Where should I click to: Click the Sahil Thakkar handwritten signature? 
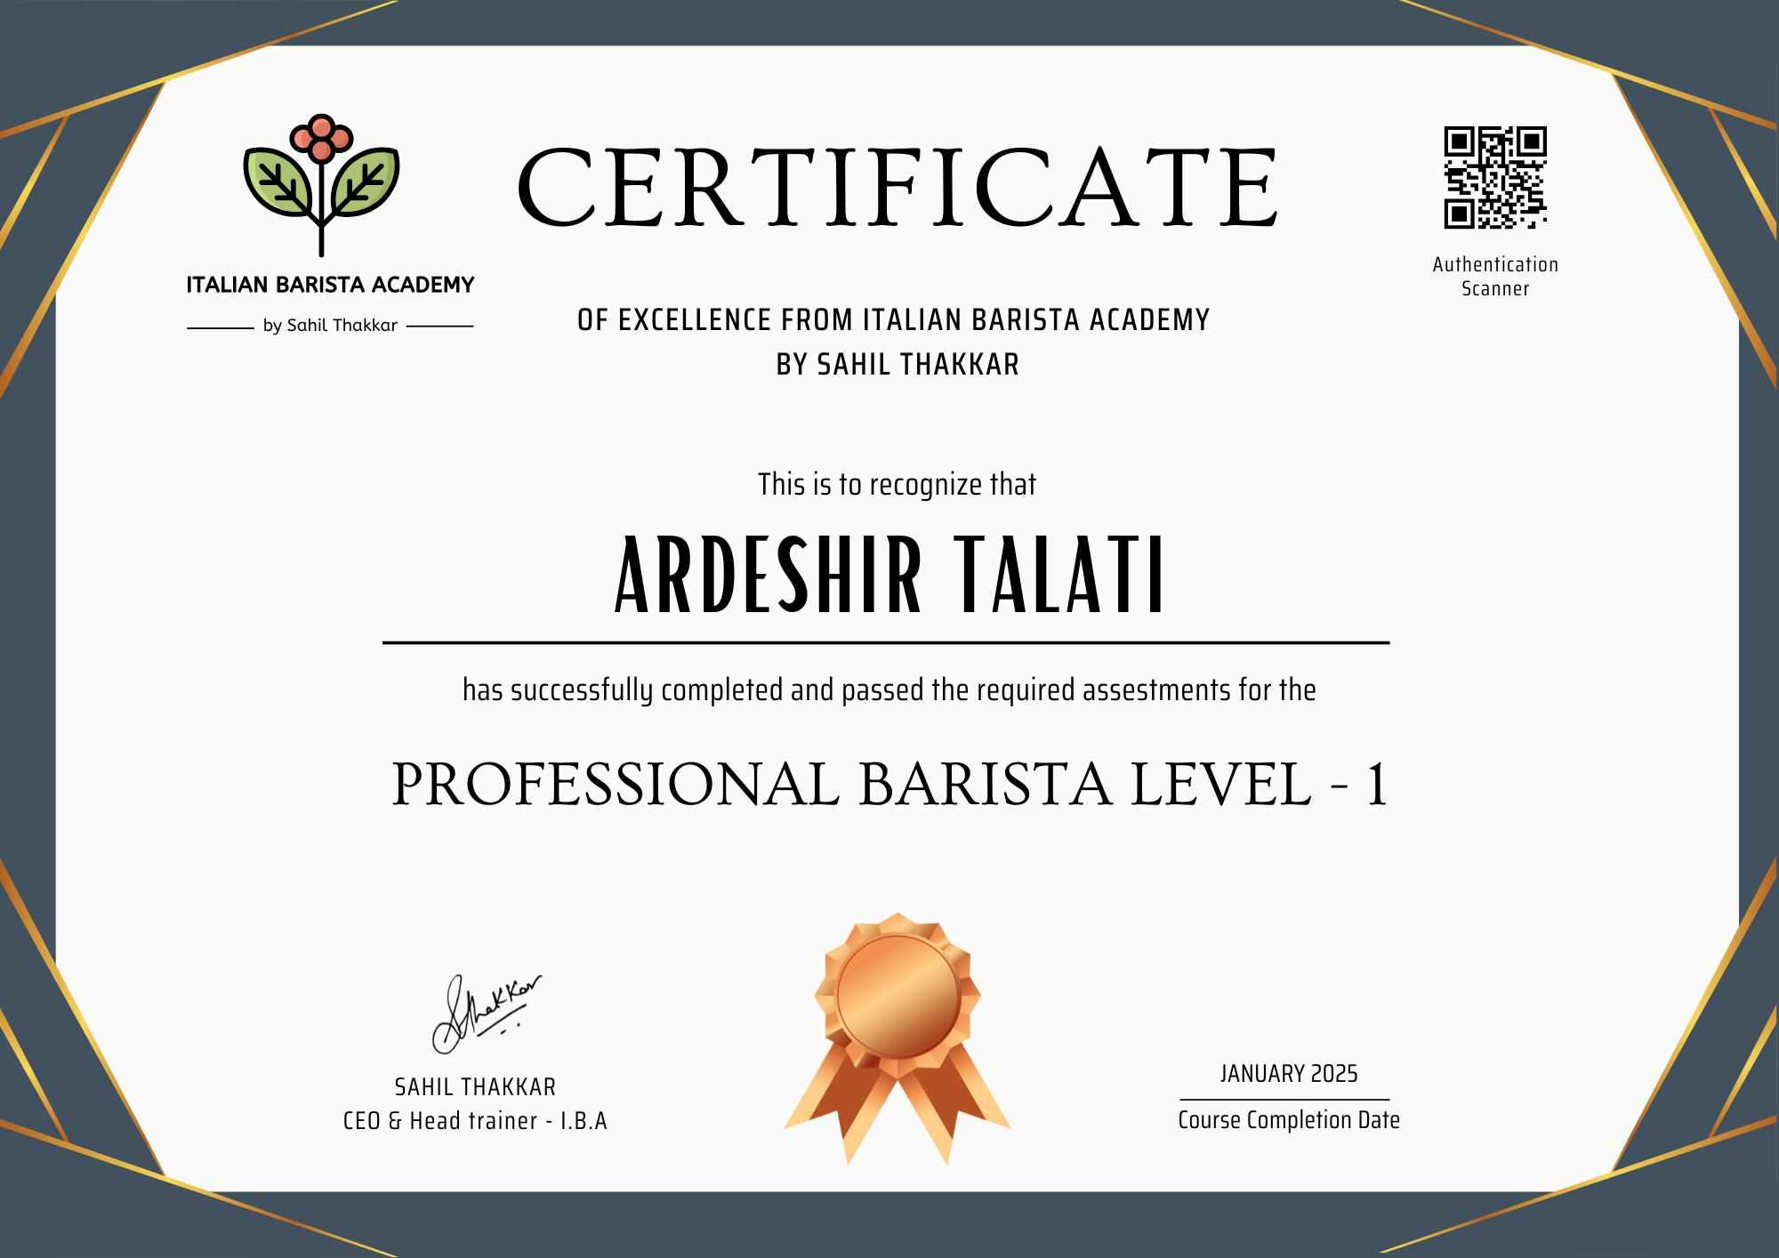485,1014
